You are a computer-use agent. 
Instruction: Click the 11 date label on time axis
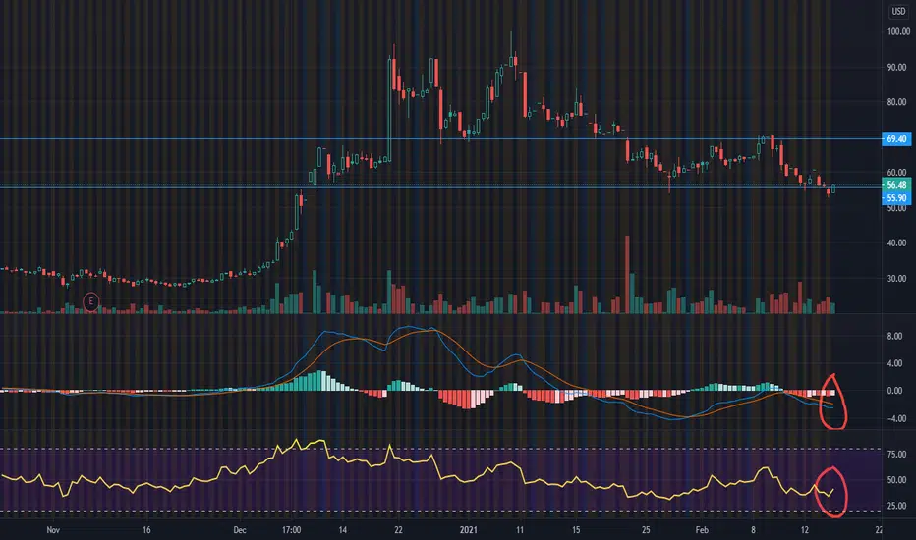pyautogui.click(x=519, y=530)
